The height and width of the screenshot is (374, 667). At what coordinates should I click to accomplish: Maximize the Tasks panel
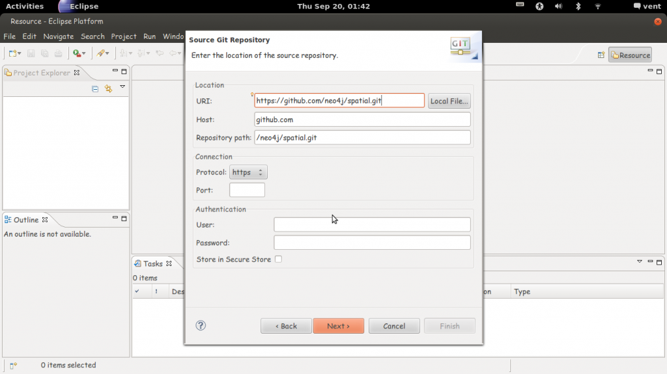pyautogui.click(x=659, y=262)
